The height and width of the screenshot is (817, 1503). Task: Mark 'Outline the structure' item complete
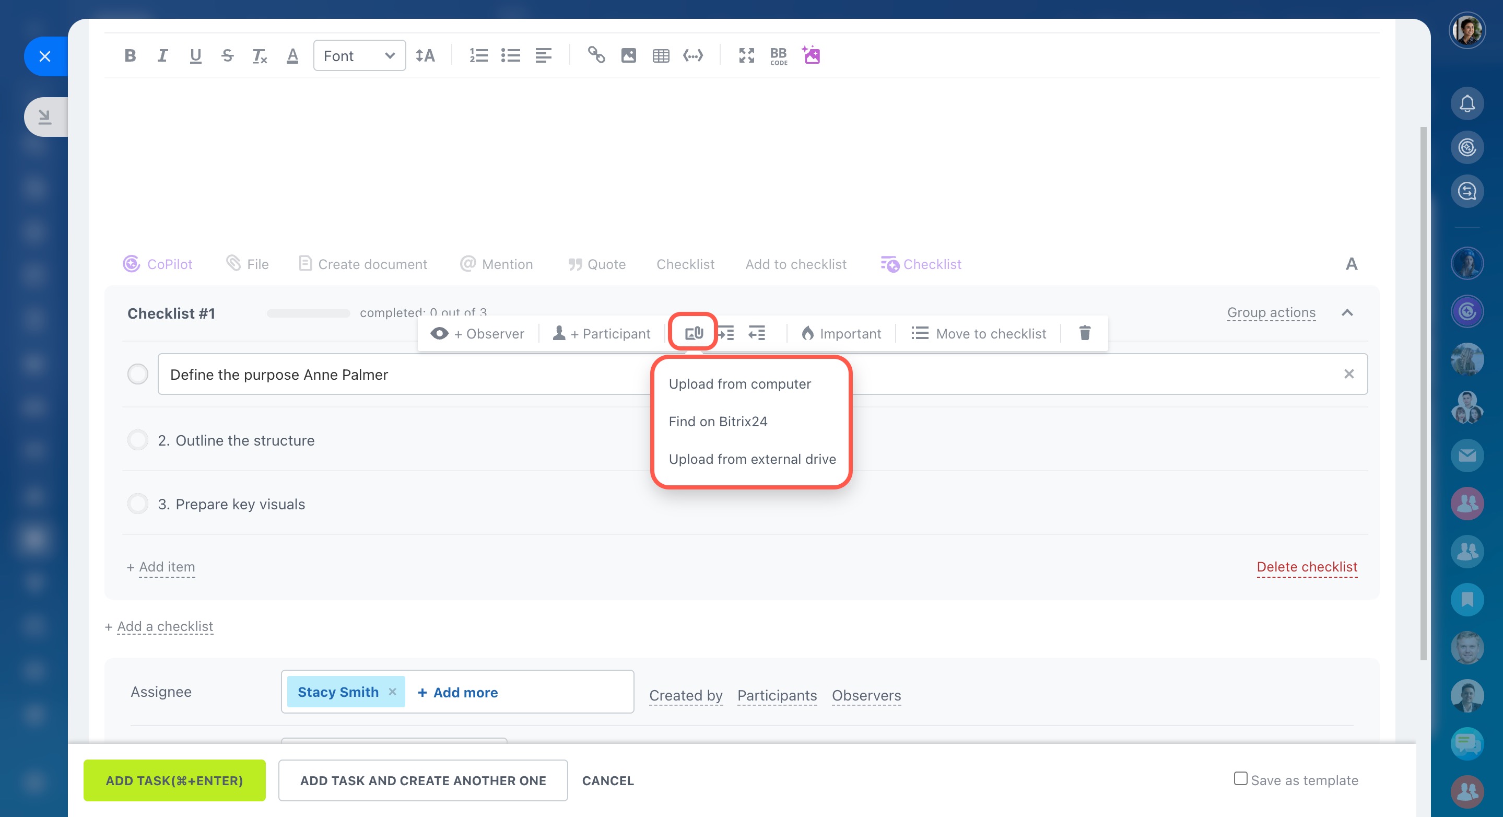138,440
